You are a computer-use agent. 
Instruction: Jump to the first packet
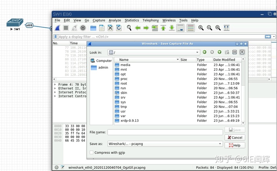[x=163, y=28]
